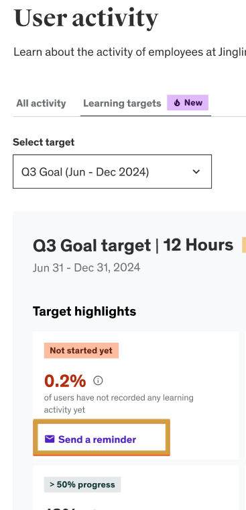This screenshot has width=246, height=510.
Task: Click the envelope icon in Send a reminder
Action: (50, 439)
